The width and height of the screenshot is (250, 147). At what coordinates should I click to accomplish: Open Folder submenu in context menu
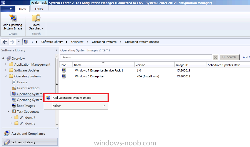pyautogui.click(x=76, y=106)
